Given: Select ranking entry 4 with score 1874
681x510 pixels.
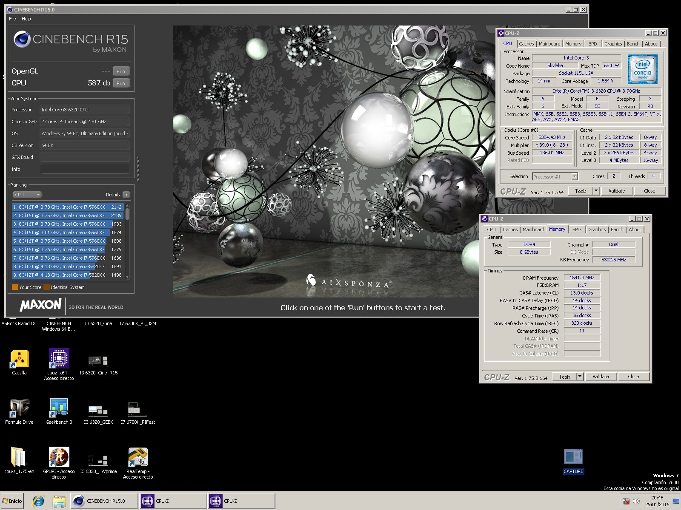Looking at the screenshot, I should tap(68, 232).
